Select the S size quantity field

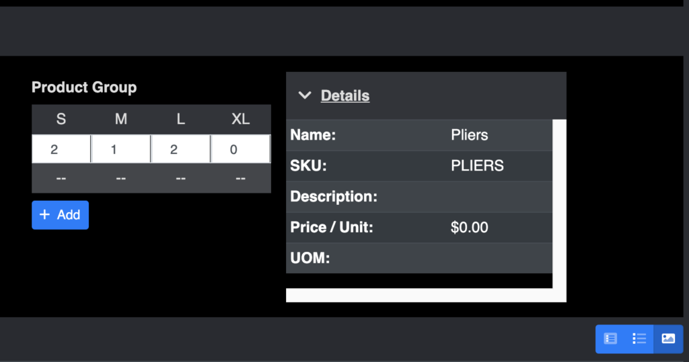(61, 149)
